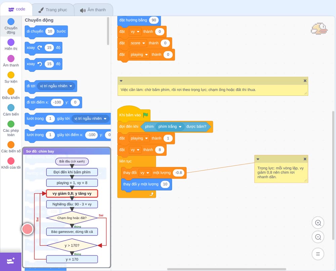The height and width of the screenshot is (271, 336).
Task: Open the Các phép toán category
Action: pos(11,129)
